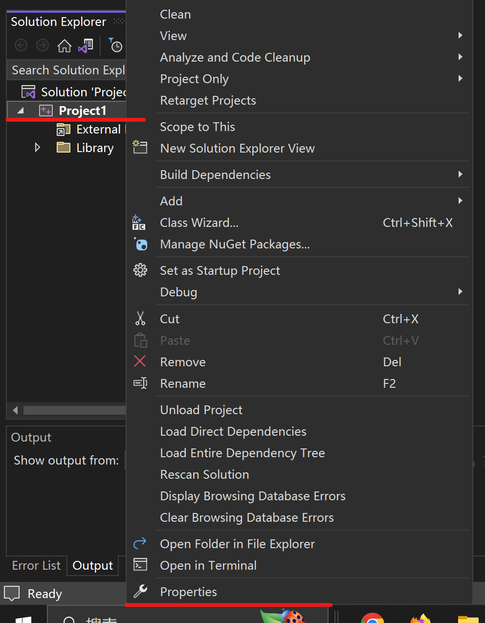Switch to the Error List tab
This screenshot has width=485, height=623.
click(36, 565)
